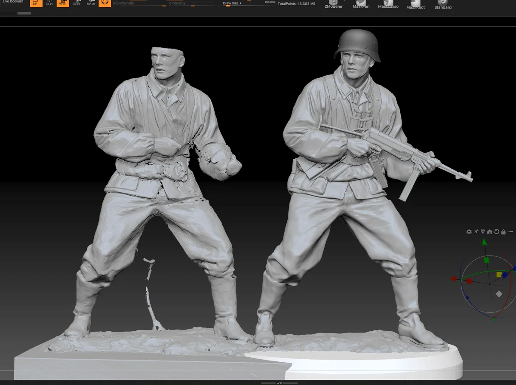Click the green Y-axis scale handle
Screen dimensions: 516x385
click(487, 260)
